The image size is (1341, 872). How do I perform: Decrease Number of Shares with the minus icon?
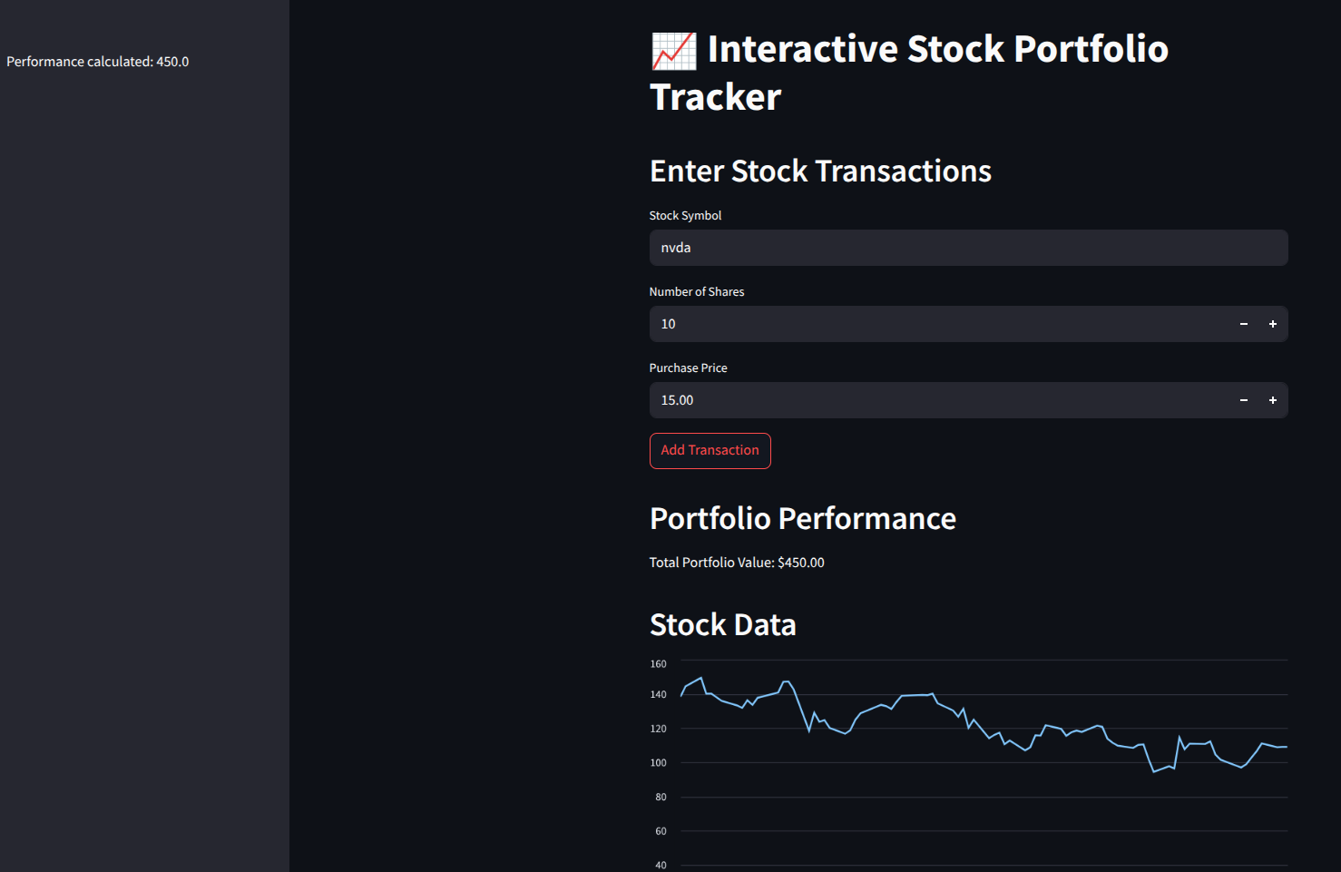pos(1244,324)
